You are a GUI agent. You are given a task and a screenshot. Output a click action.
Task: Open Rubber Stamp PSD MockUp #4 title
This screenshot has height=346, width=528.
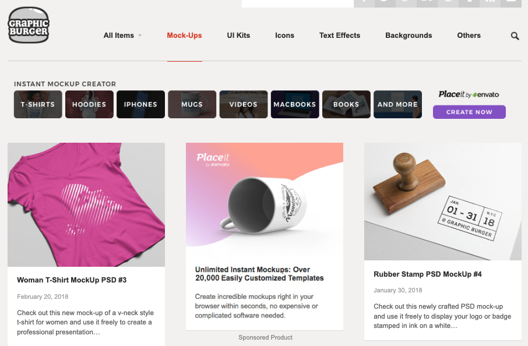428,274
